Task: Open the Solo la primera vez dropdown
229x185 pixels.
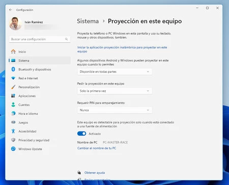Action: 114,91
